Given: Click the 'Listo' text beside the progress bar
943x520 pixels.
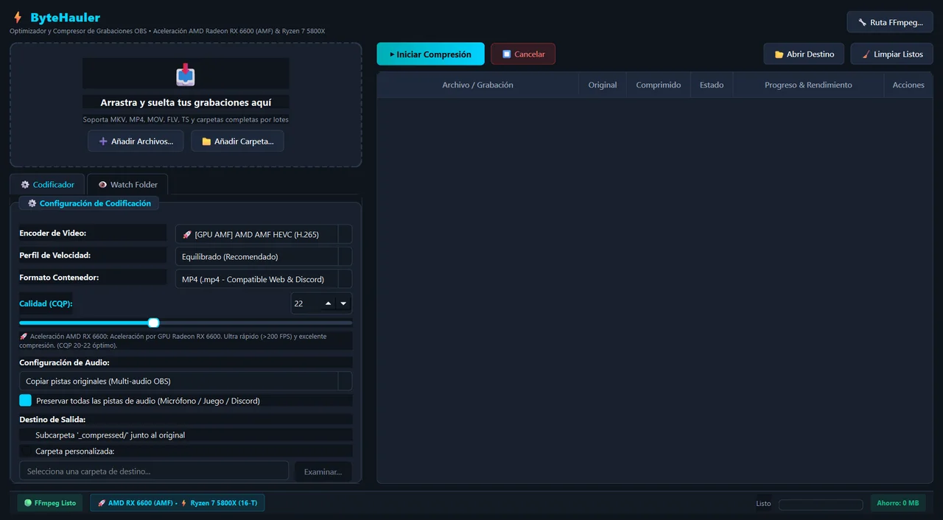Looking at the screenshot, I should (763, 504).
